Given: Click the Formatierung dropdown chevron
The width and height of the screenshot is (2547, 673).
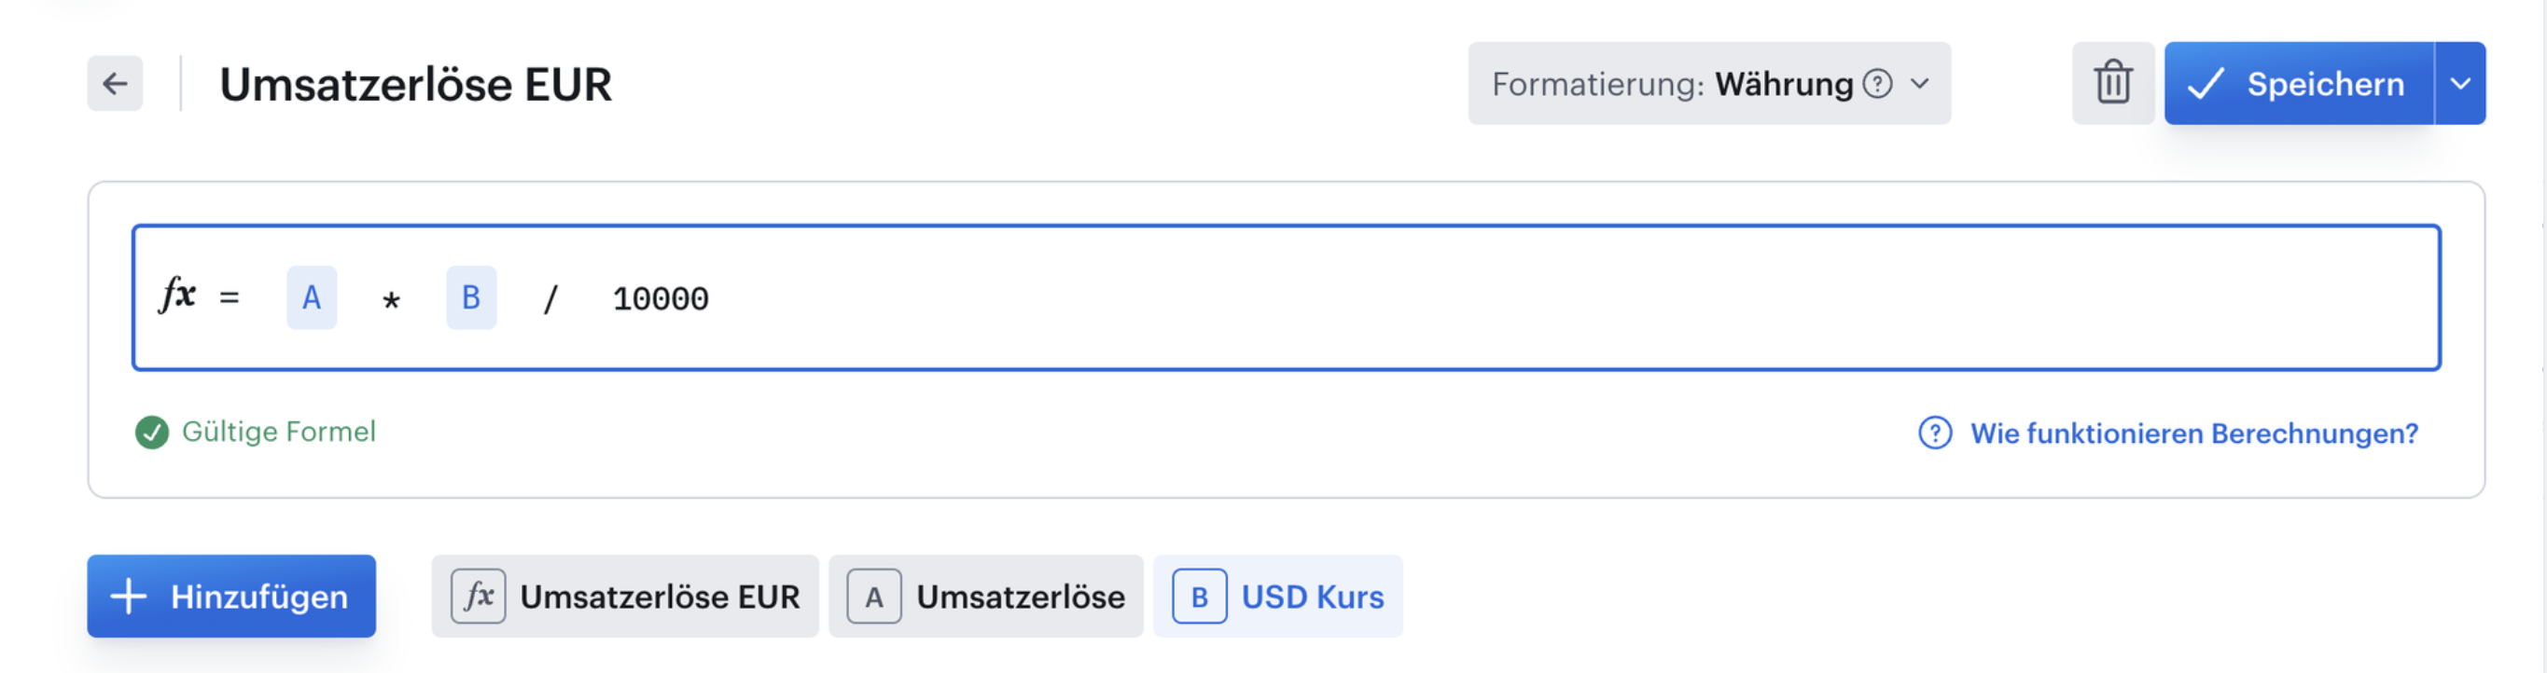Looking at the screenshot, I should pyautogui.click(x=1920, y=84).
